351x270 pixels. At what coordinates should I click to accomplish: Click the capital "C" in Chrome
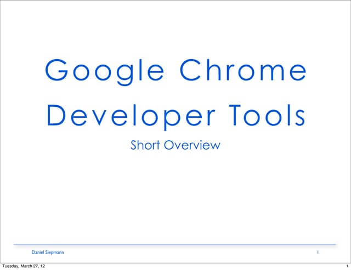pos(190,70)
